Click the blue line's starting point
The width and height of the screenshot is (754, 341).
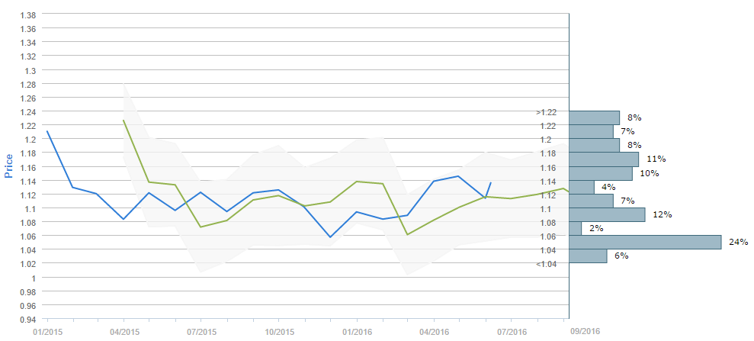click(47, 131)
